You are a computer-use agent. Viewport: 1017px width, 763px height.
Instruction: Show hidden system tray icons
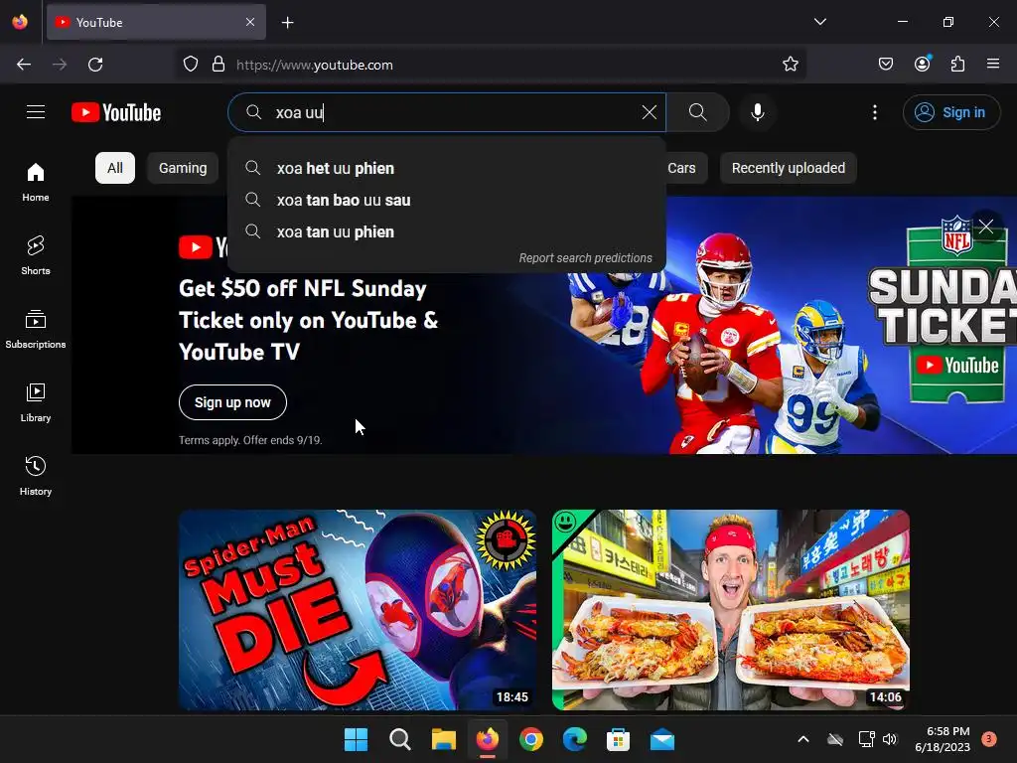(802, 739)
